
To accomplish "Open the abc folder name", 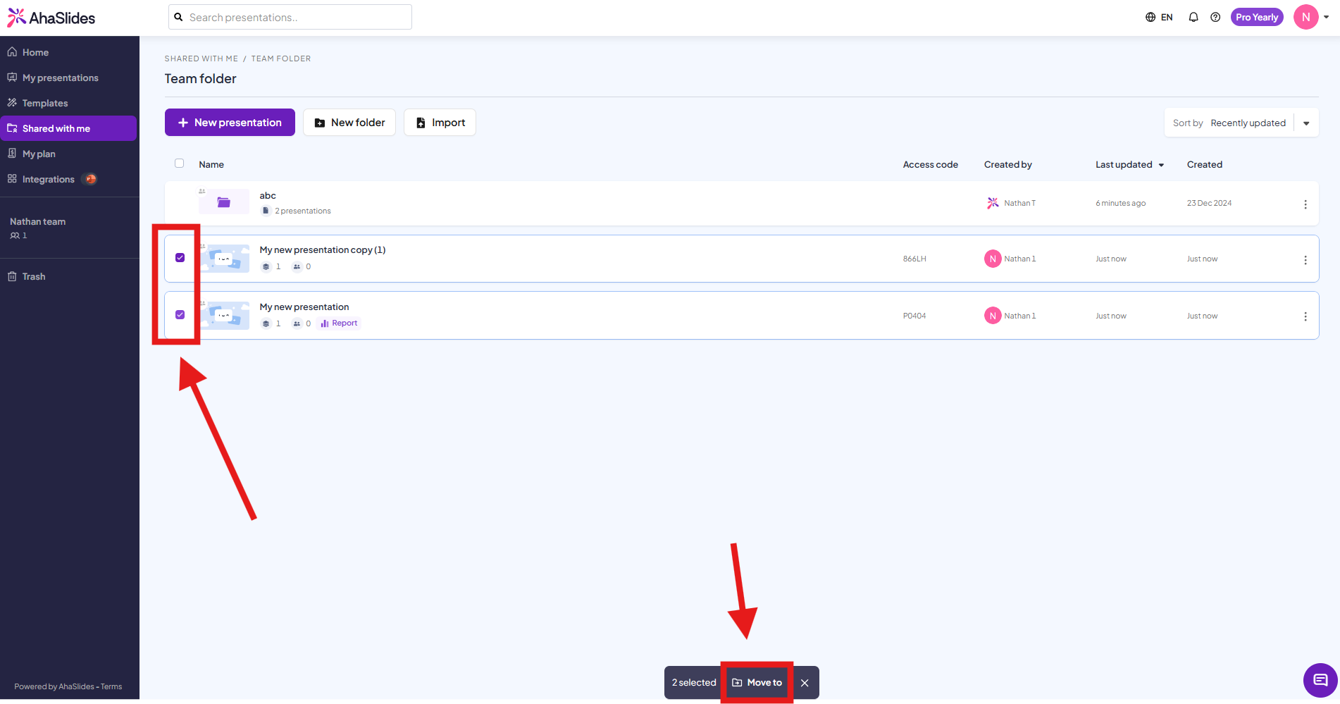I will pyautogui.click(x=268, y=195).
